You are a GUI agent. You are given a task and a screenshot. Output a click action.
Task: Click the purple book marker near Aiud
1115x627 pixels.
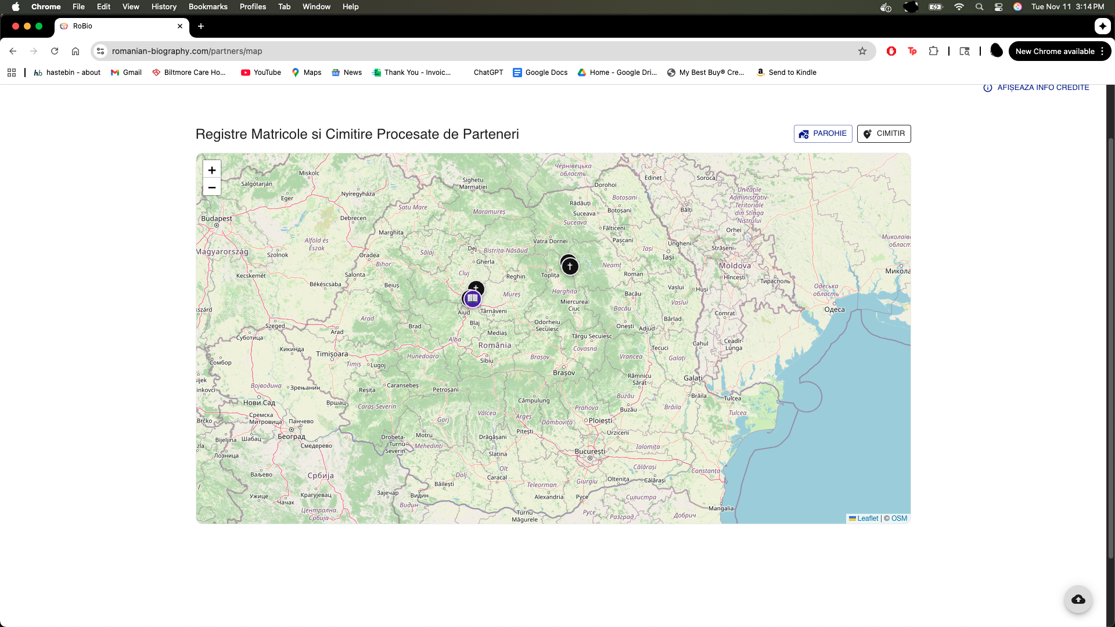click(472, 299)
